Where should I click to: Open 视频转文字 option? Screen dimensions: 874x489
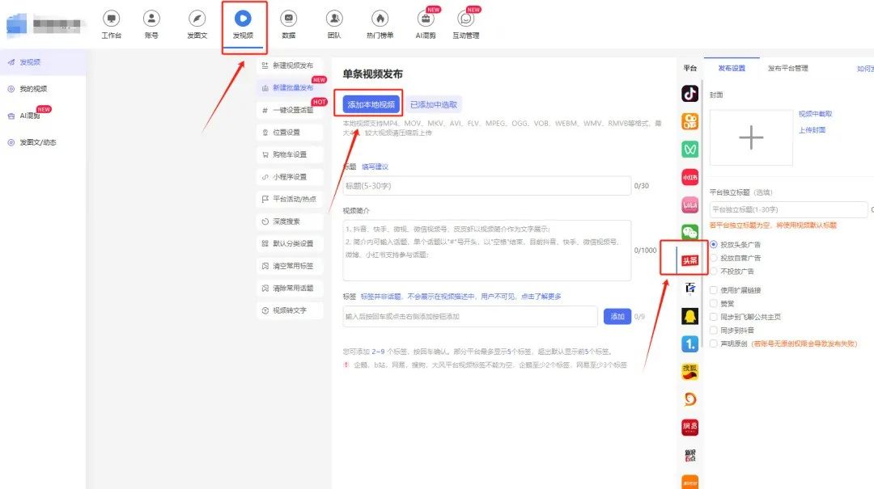click(290, 310)
